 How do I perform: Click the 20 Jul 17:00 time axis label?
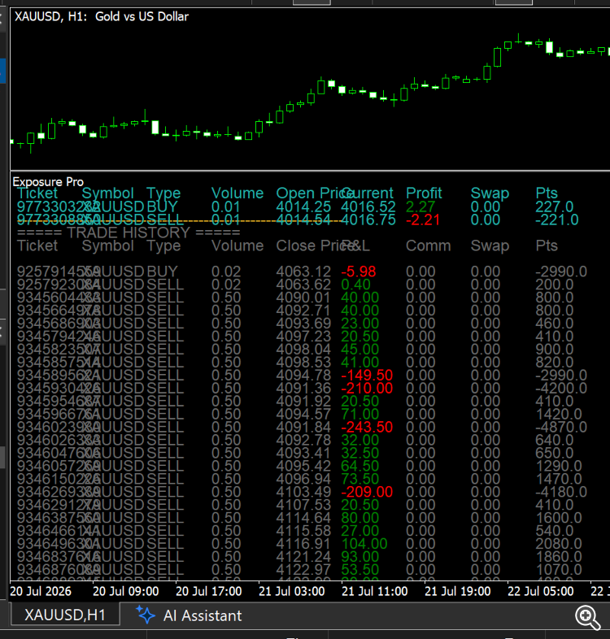pos(209,591)
